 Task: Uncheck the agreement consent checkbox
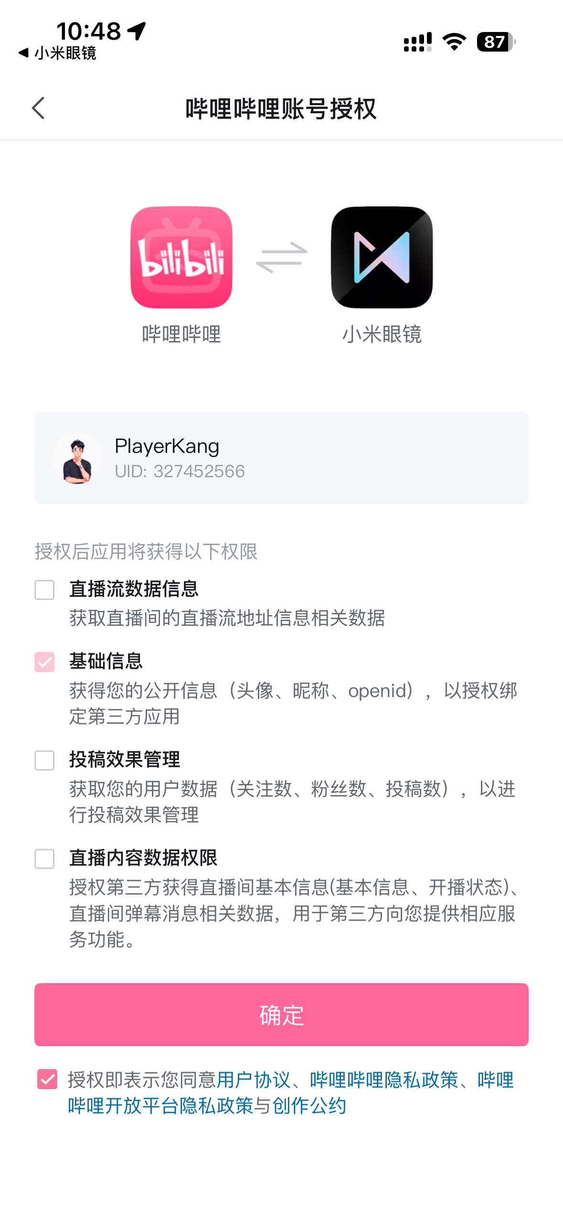pos(47,1079)
